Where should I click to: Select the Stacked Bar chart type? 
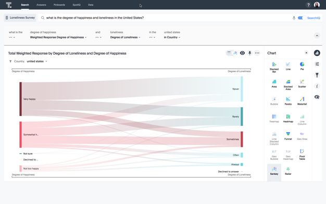tap(274, 67)
